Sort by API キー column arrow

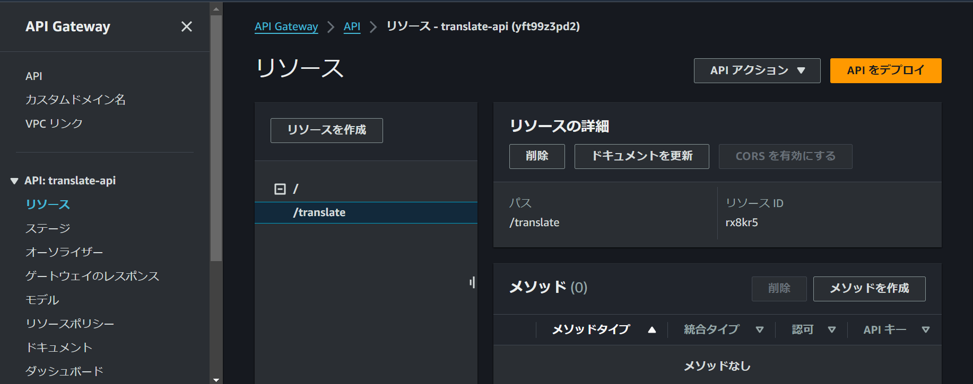click(926, 330)
